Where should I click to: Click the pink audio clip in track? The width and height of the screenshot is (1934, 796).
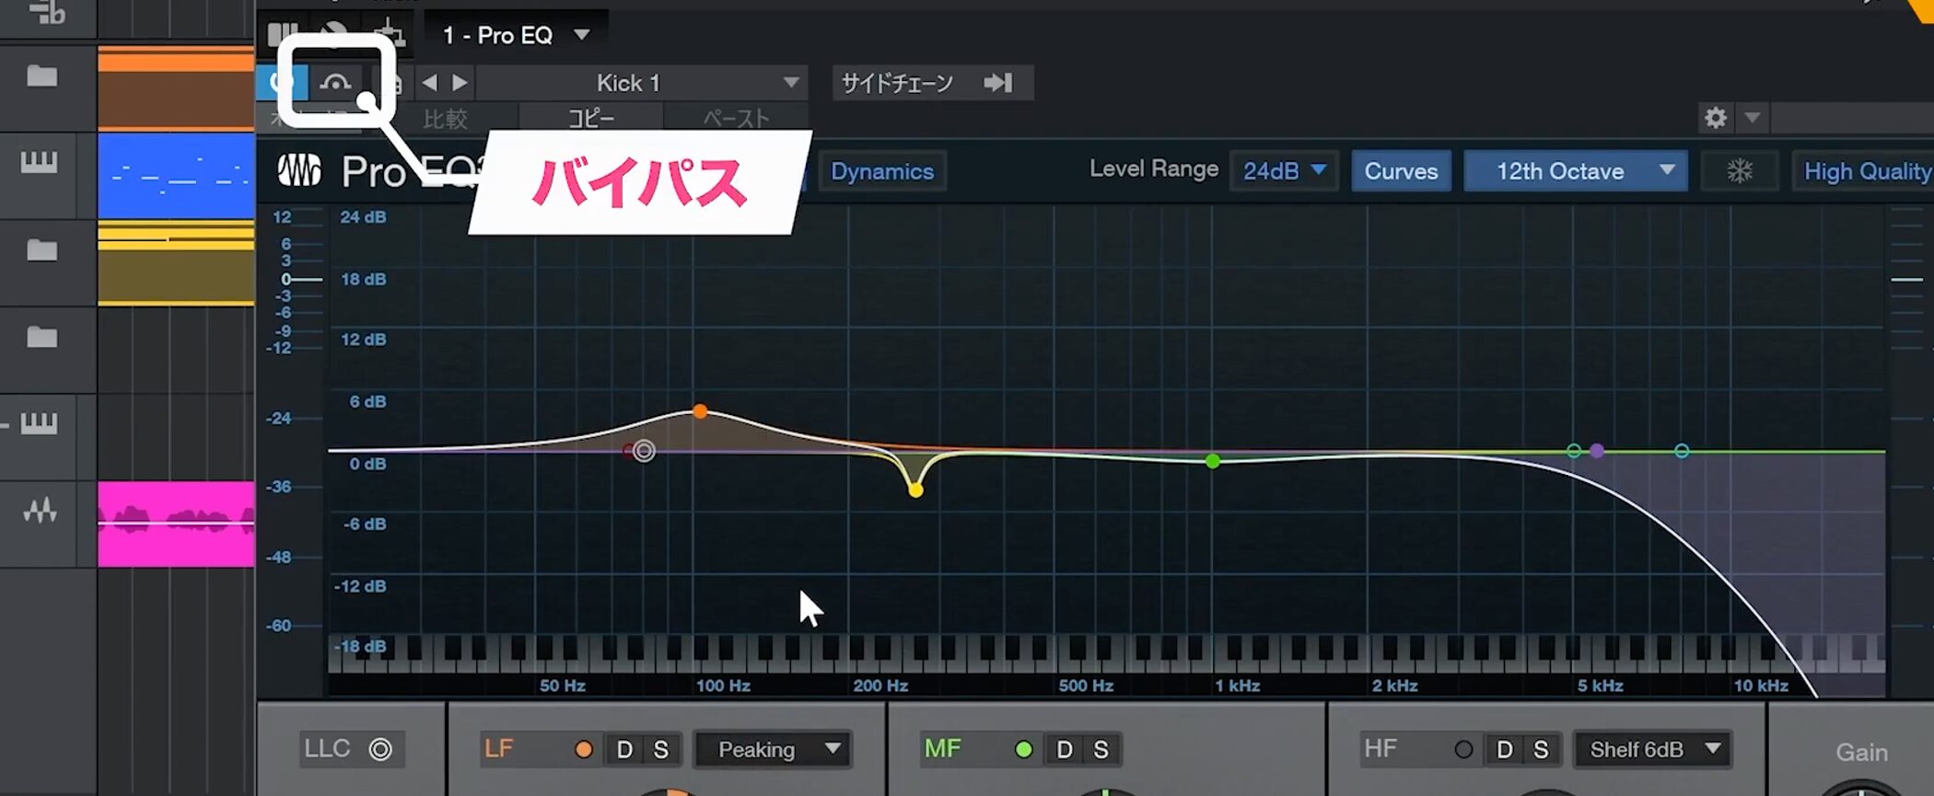click(x=176, y=523)
